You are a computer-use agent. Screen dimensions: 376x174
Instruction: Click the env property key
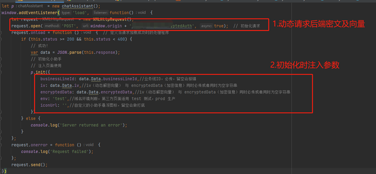click(44, 99)
